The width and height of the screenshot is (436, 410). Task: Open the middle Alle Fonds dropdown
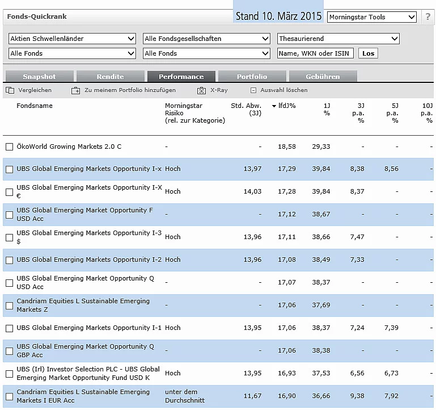[x=206, y=53]
